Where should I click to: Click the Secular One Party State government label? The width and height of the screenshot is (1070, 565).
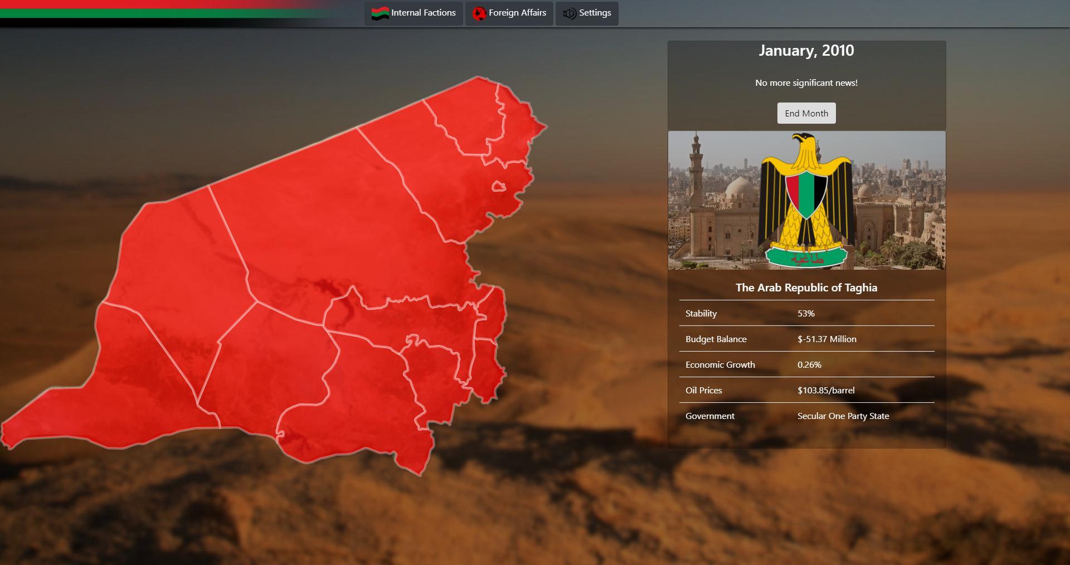click(843, 416)
